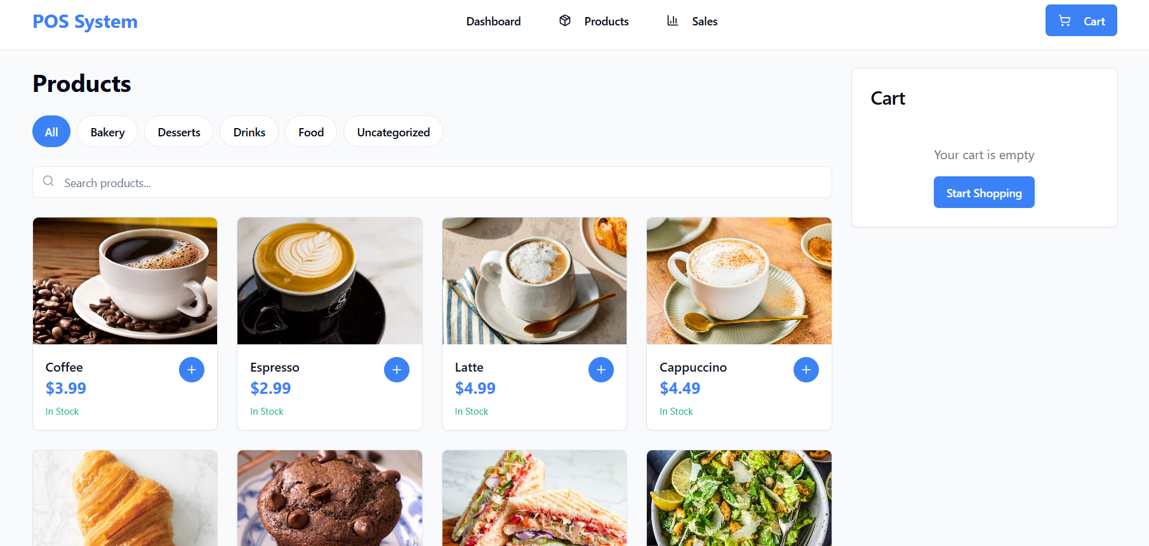Click the search magnifier icon
Viewport: 1149px width, 546px height.
pyautogui.click(x=48, y=181)
